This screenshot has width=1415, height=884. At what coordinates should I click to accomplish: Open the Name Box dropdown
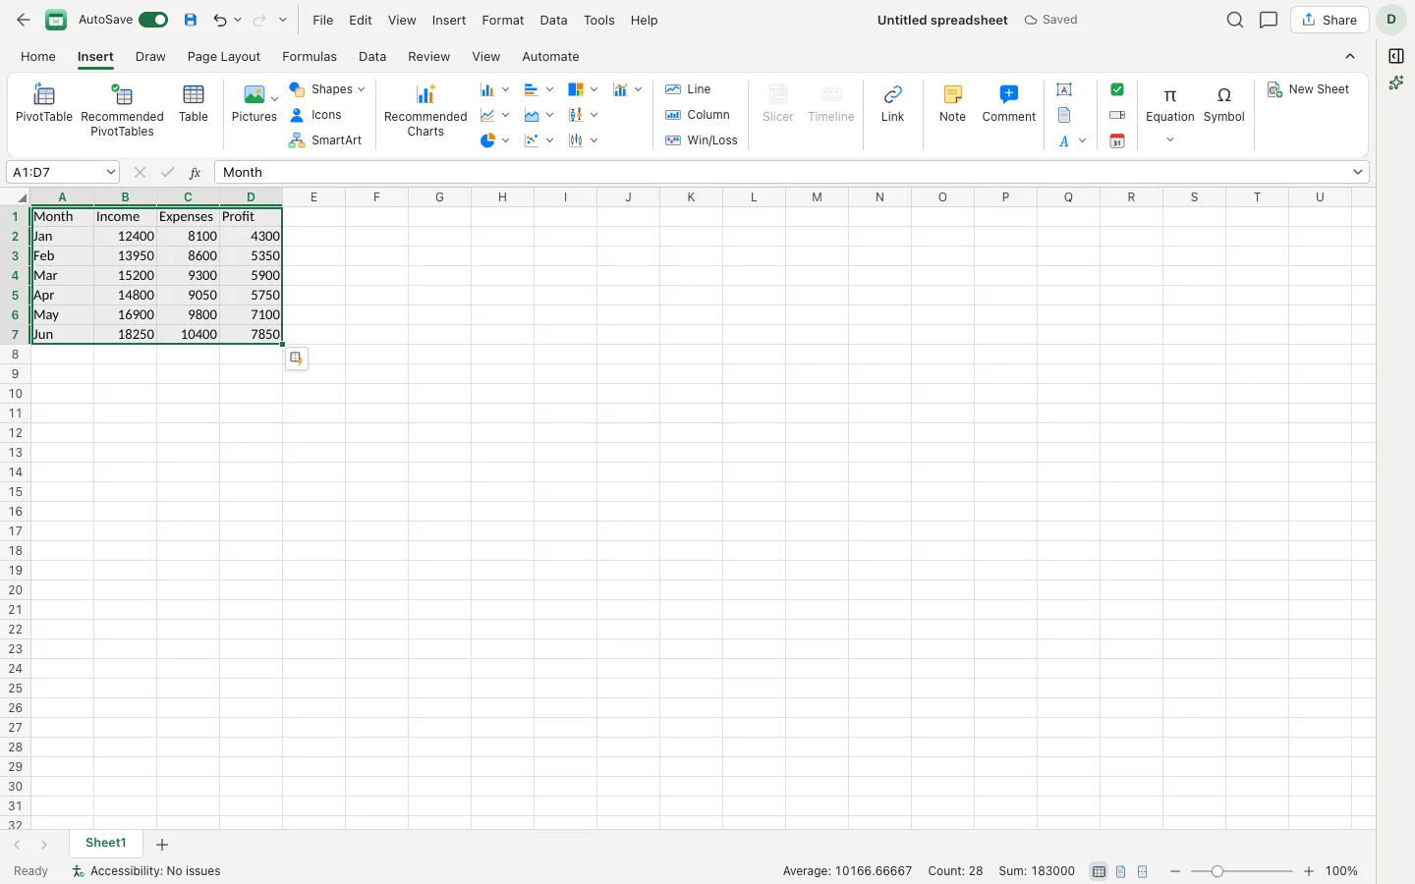tap(111, 172)
